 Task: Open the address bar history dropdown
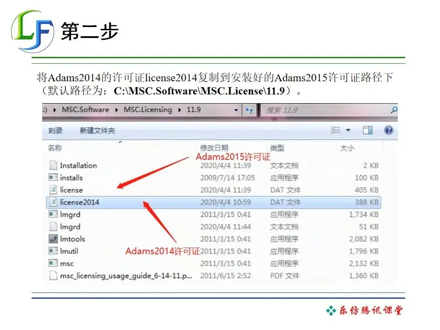pos(236,110)
